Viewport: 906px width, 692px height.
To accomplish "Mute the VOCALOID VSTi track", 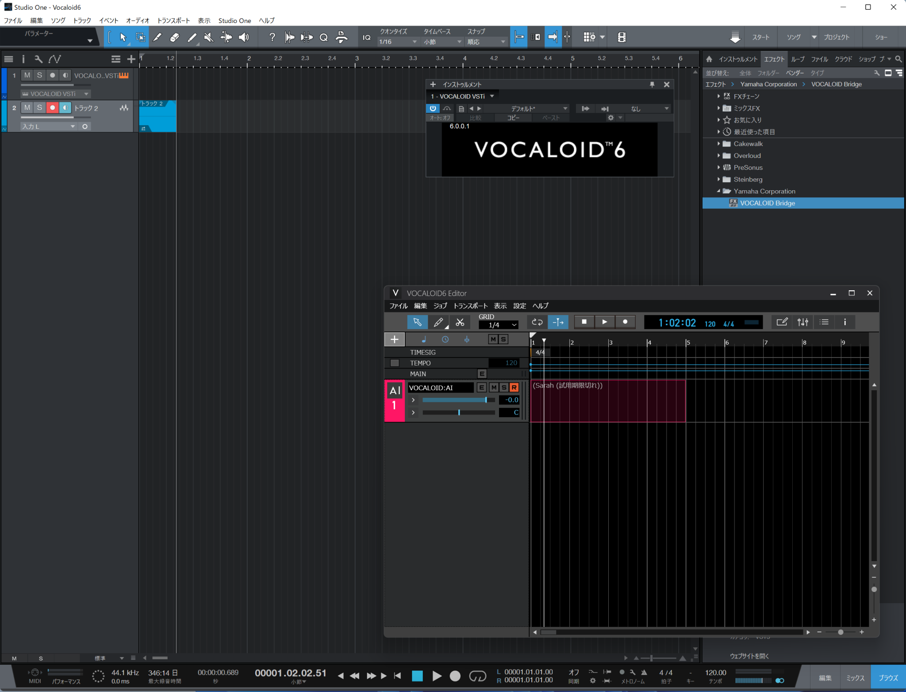I will [x=27, y=75].
